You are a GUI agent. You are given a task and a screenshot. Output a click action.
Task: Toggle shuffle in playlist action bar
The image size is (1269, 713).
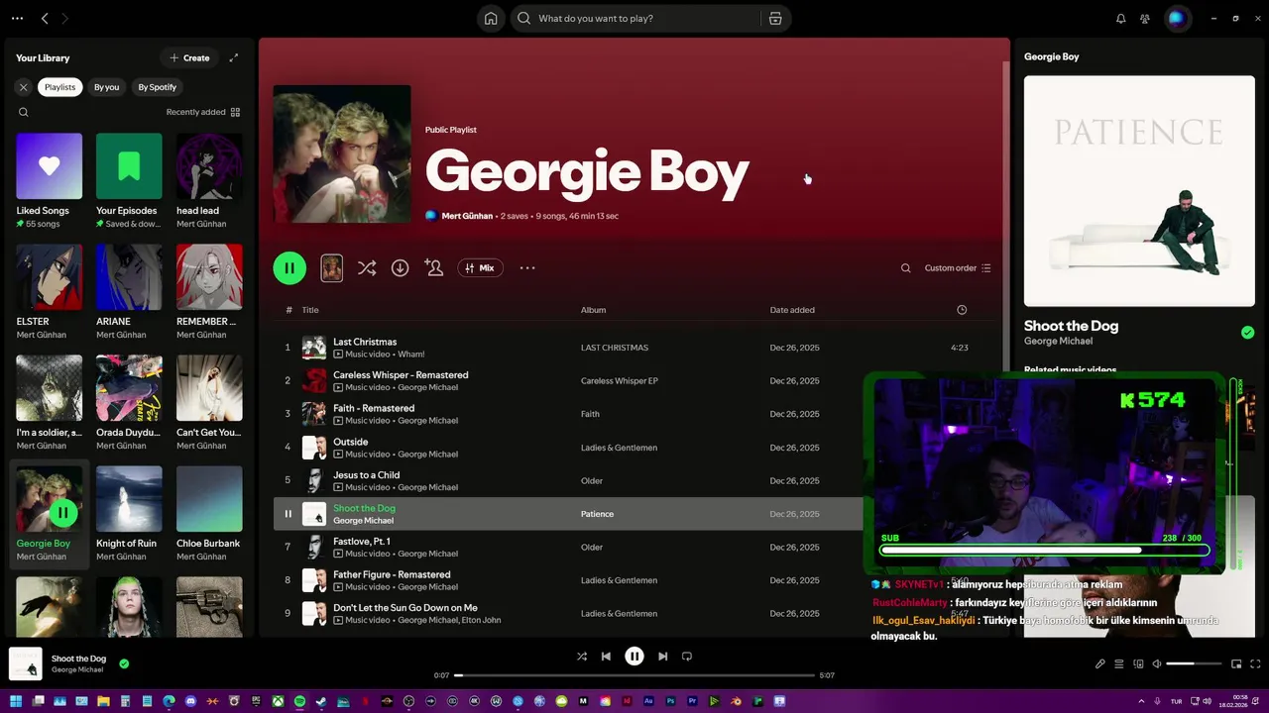[x=367, y=267]
